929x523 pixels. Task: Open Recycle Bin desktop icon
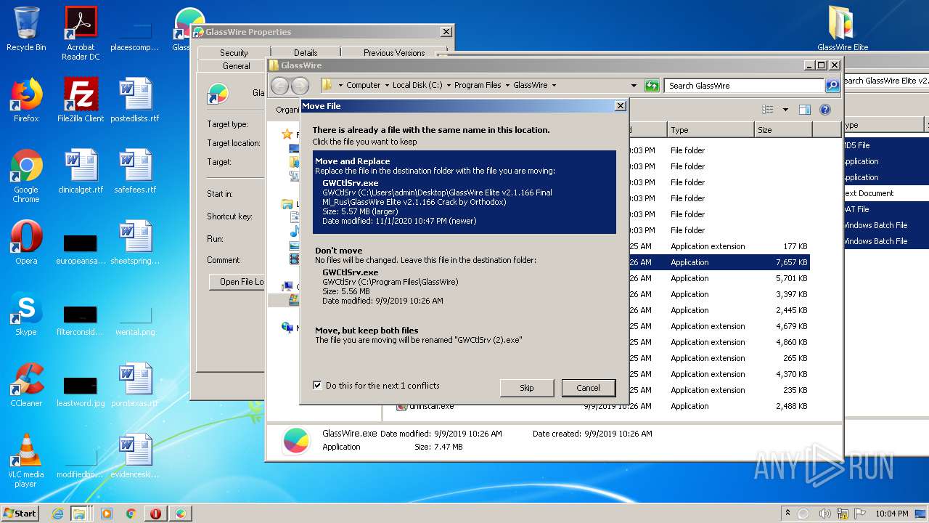pyautogui.click(x=26, y=29)
